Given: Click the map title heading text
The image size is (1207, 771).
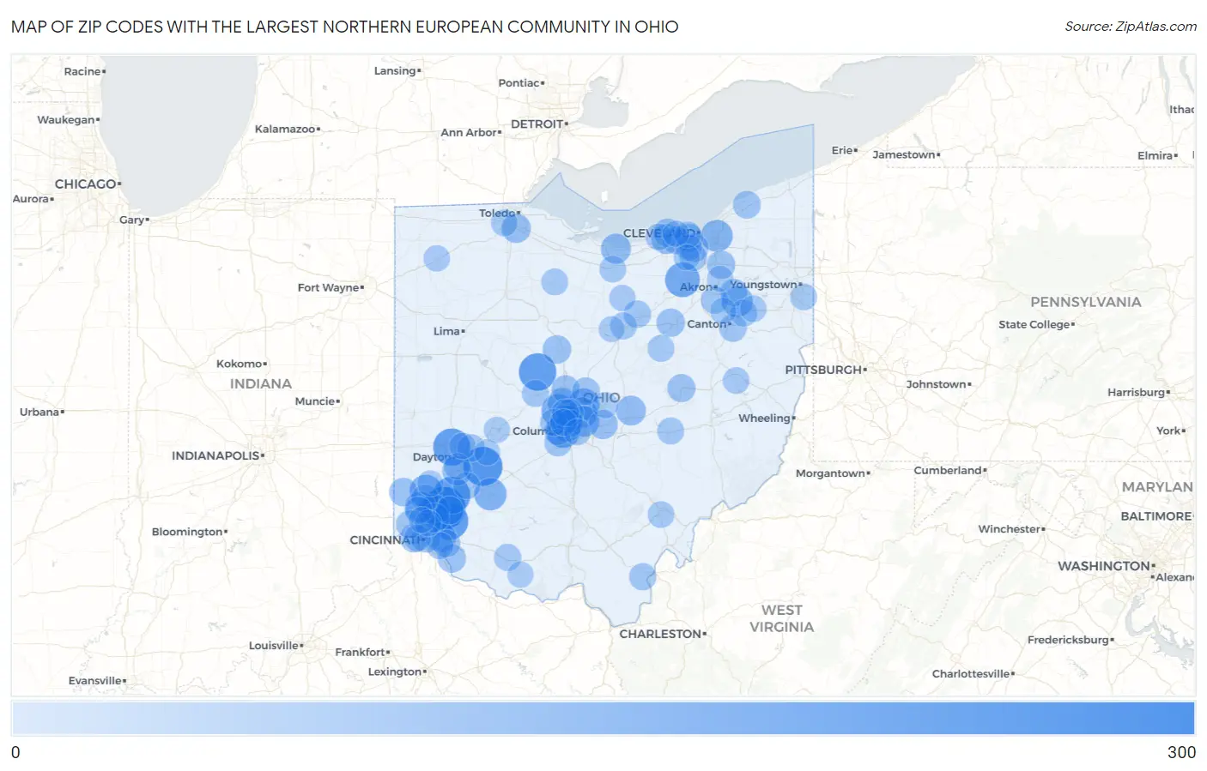Looking at the screenshot, I should coord(344,27).
